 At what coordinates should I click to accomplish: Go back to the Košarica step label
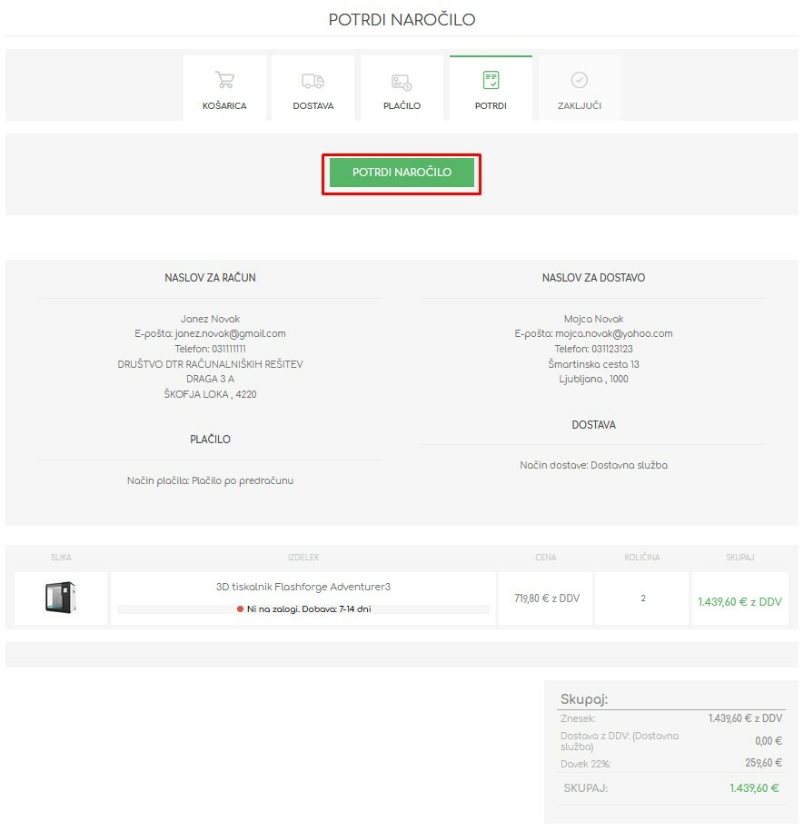224,106
